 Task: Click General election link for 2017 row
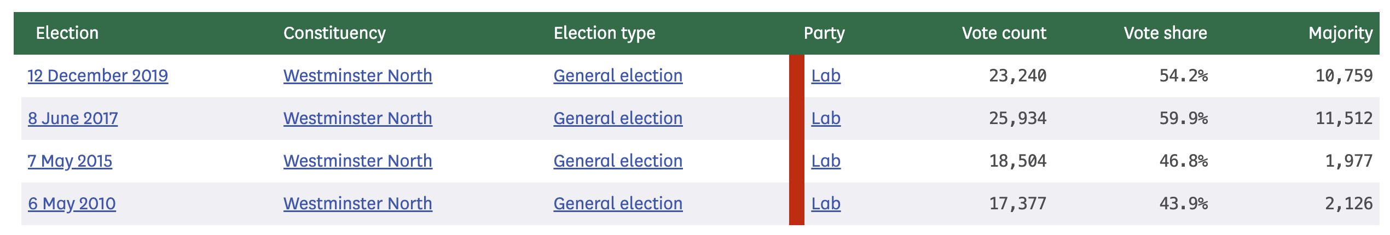[618, 118]
